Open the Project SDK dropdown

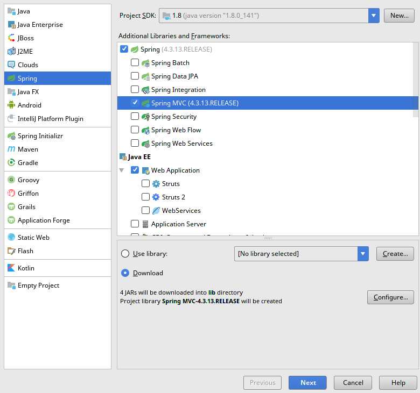point(374,16)
